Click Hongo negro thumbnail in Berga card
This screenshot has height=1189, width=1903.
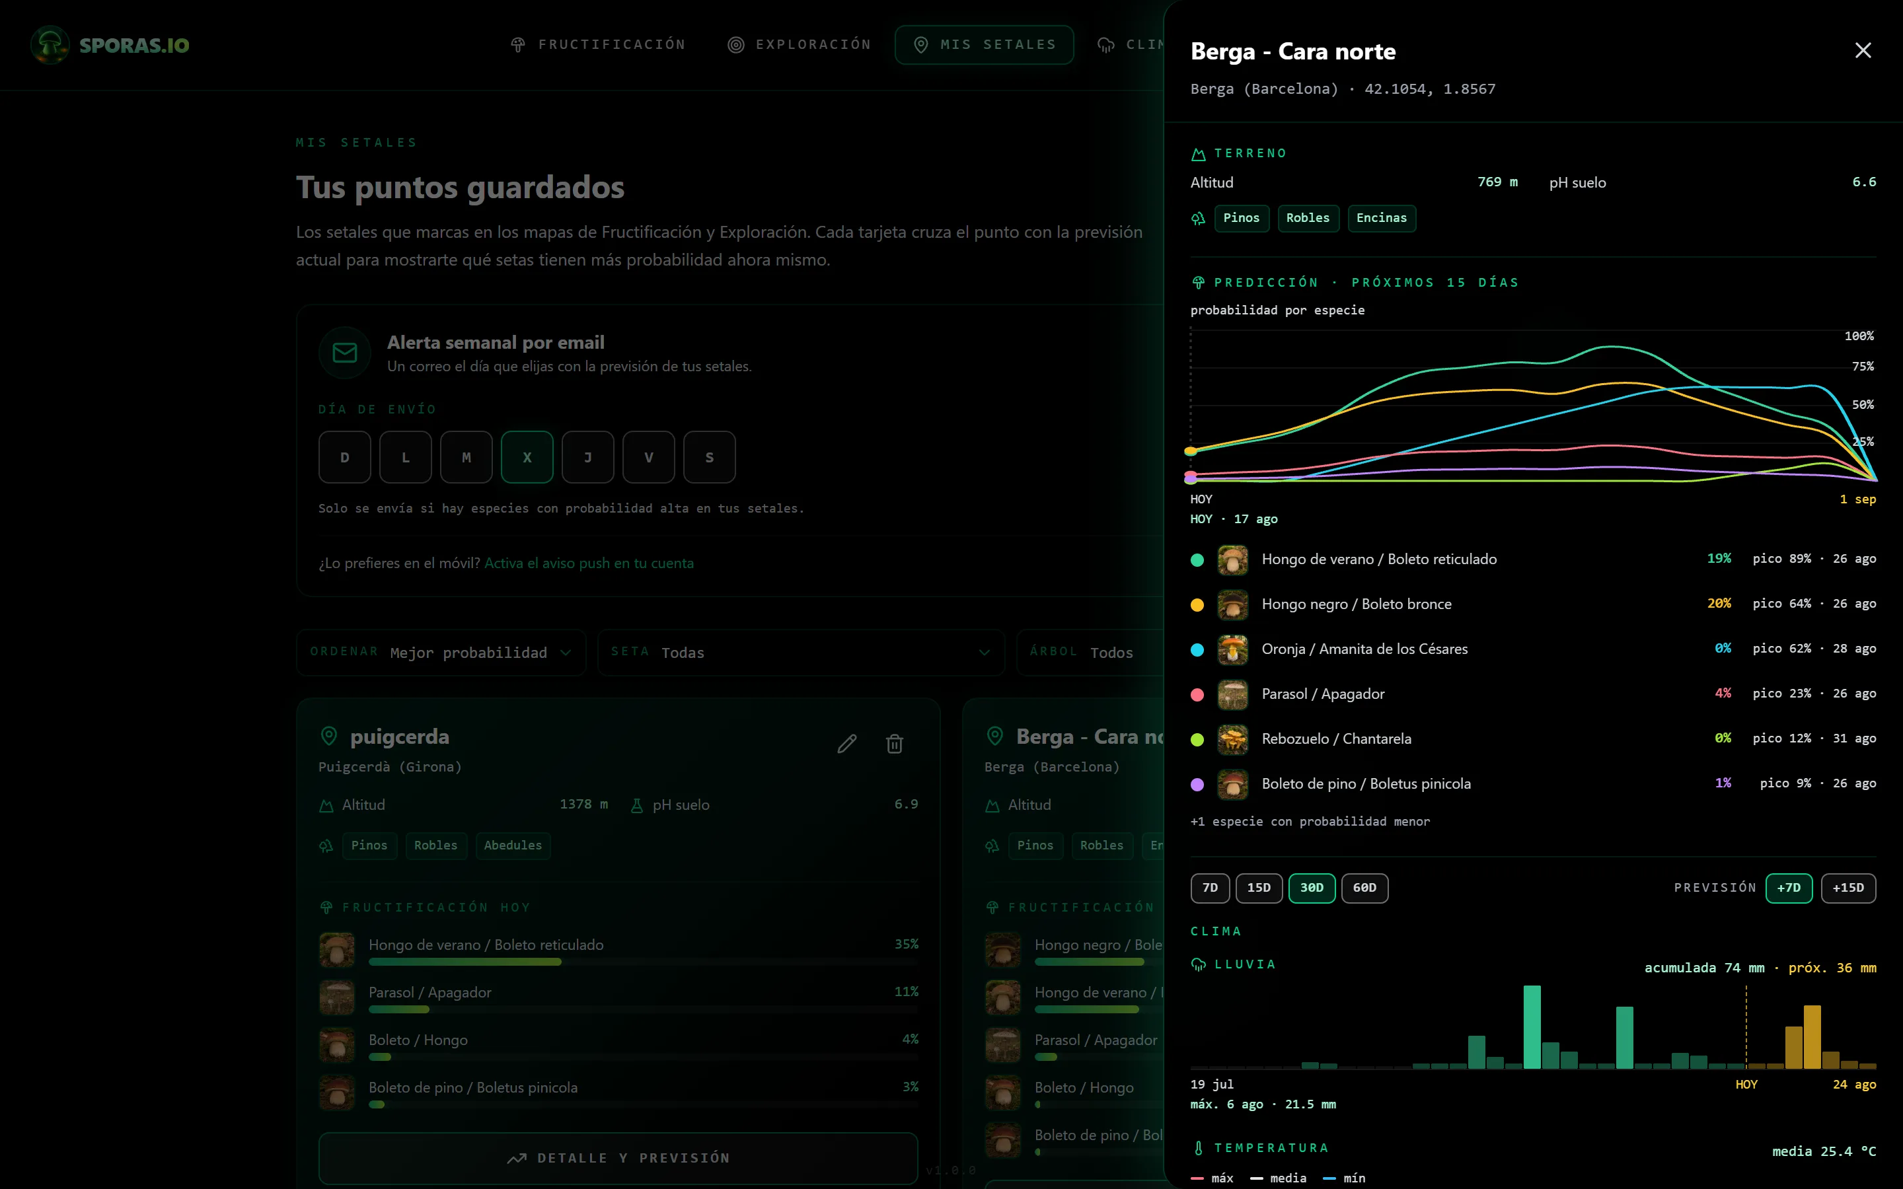pyautogui.click(x=1002, y=951)
